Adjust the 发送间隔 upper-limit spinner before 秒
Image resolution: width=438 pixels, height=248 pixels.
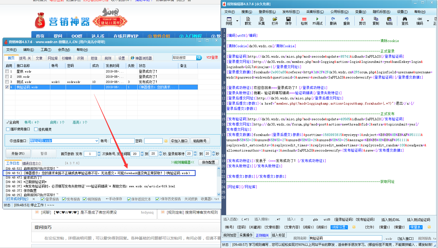160,154
